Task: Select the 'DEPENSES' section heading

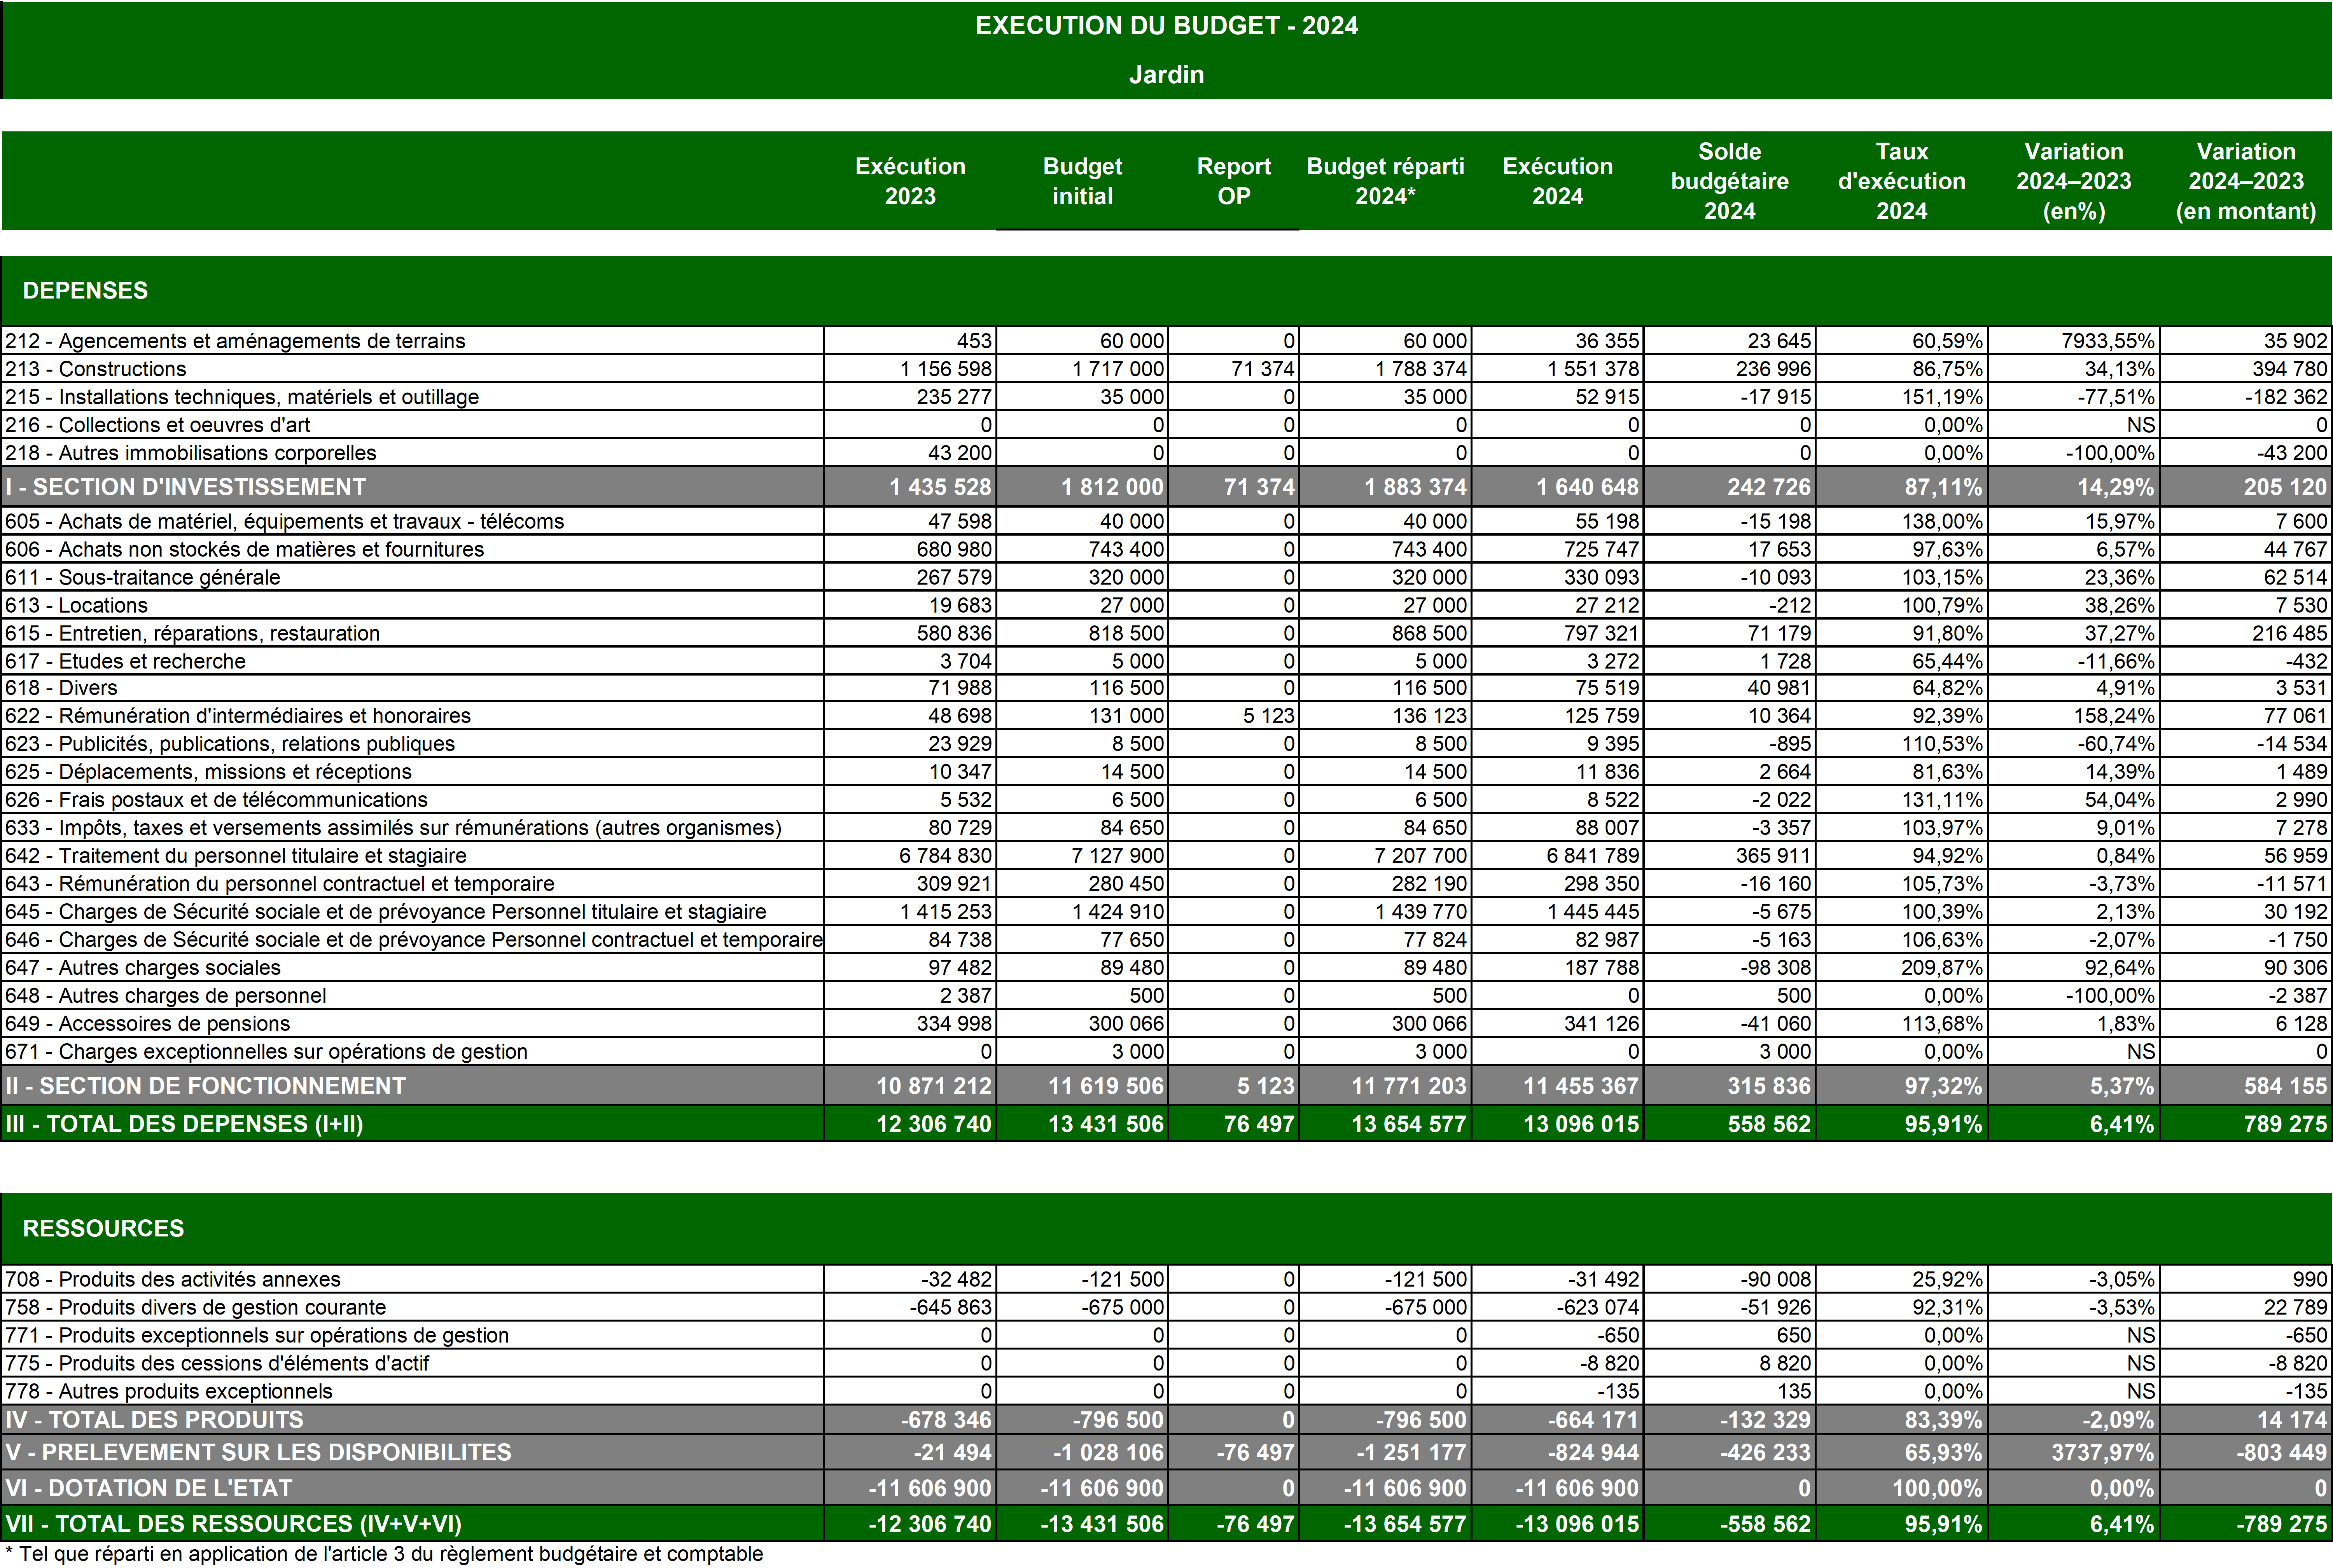Action: point(85,291)
